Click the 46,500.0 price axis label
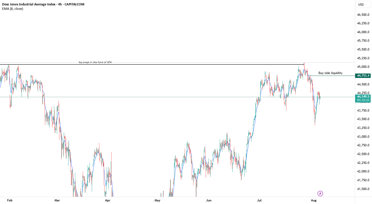 click(x=363, y=15)
